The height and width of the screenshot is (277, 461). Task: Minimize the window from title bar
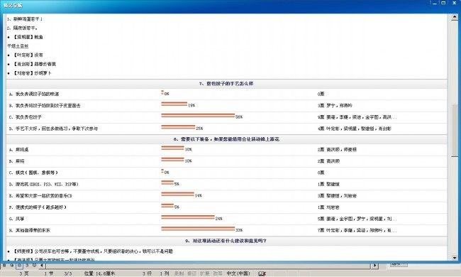click(x=435, y=3)
